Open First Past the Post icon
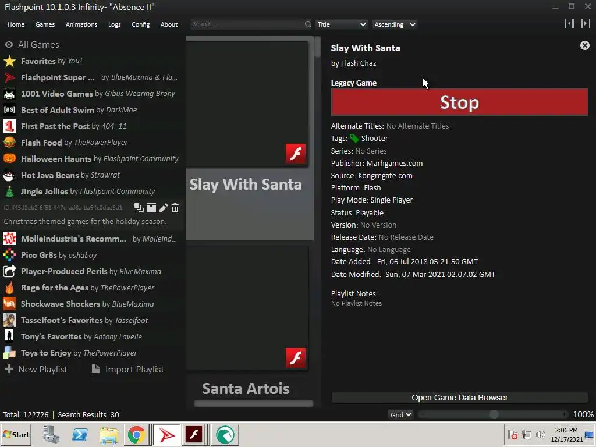Image resolution: width=596 pixels, height=447 pixels. [x=9, y=126]
